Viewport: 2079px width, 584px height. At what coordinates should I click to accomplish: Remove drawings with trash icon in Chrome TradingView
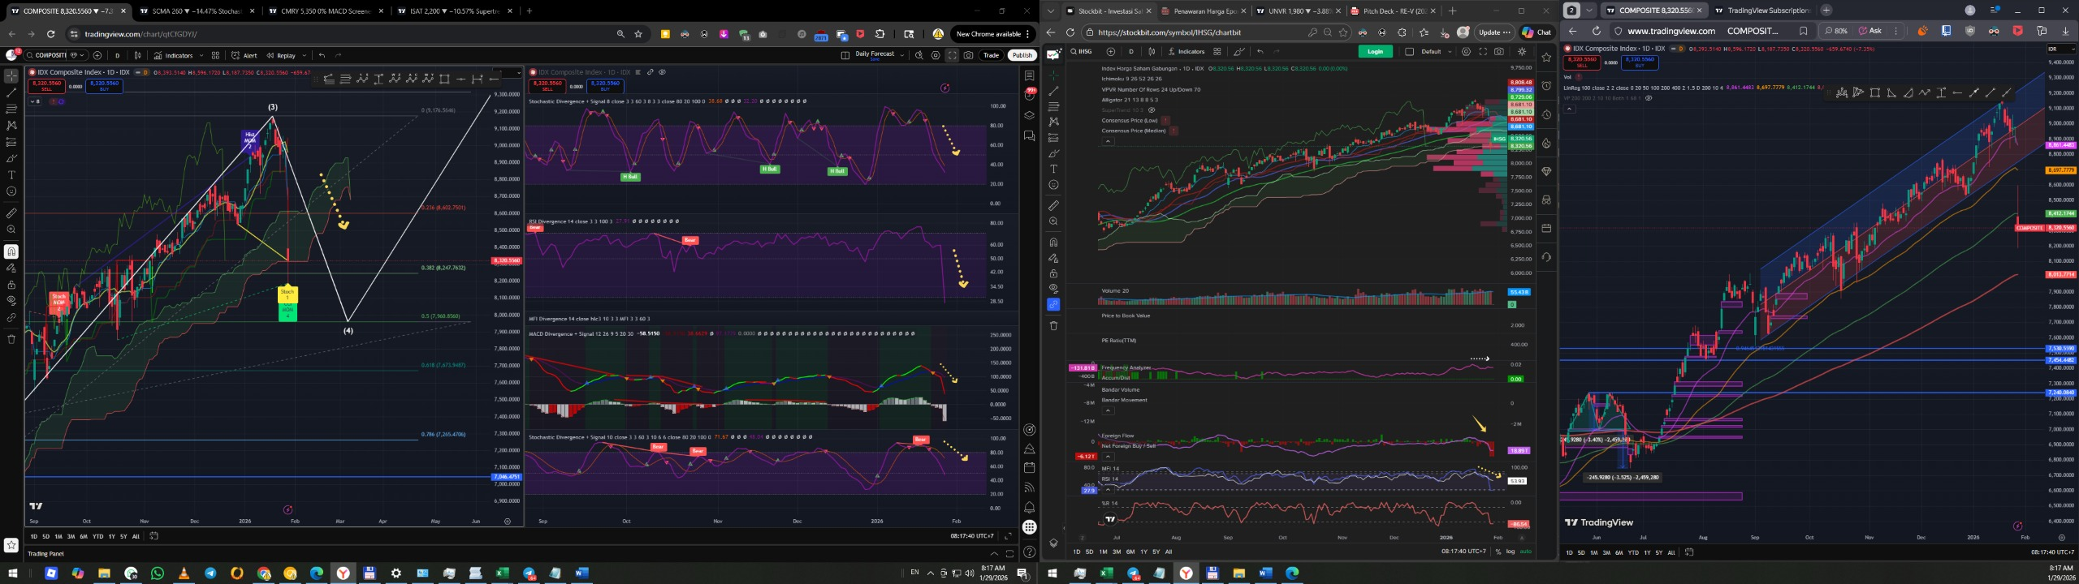click(11, 338)
